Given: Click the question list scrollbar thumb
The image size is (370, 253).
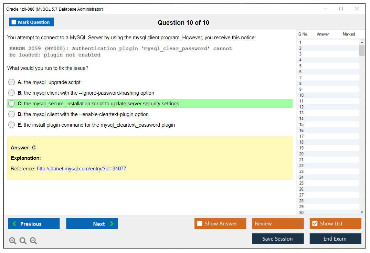Looking at the screenshot, I should click(361, 50).
